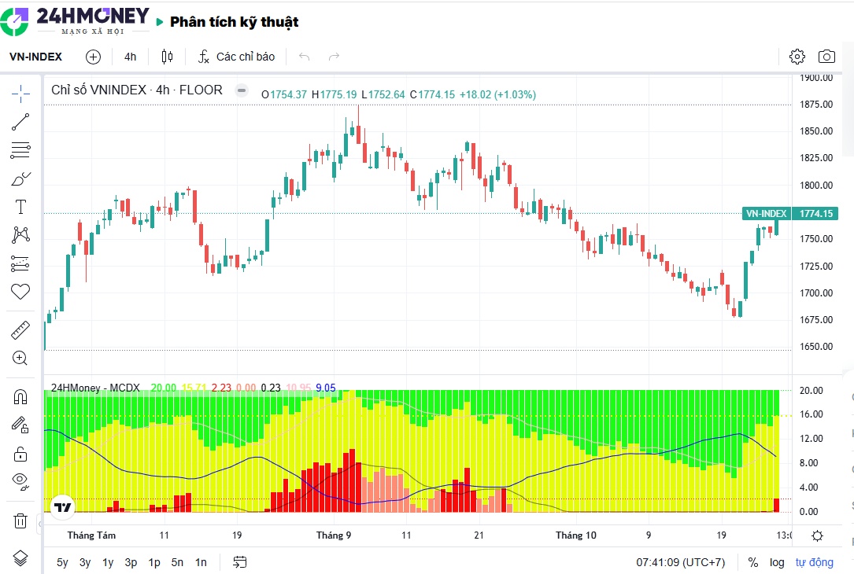Screen dimensions: 854x574
Task: Toggle the 'tự động' auto scale
Action: [x=814, y=562]
